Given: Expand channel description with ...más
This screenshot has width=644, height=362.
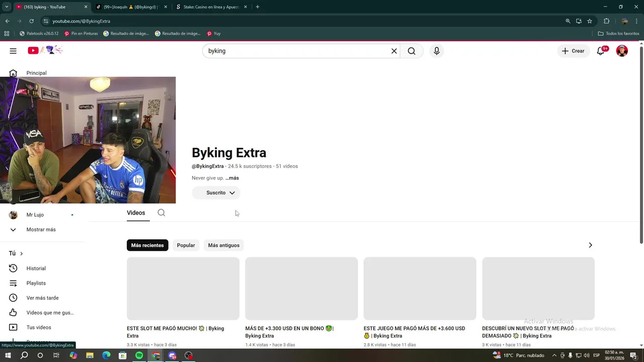Looking at the screenshot, I should [232, 178].
